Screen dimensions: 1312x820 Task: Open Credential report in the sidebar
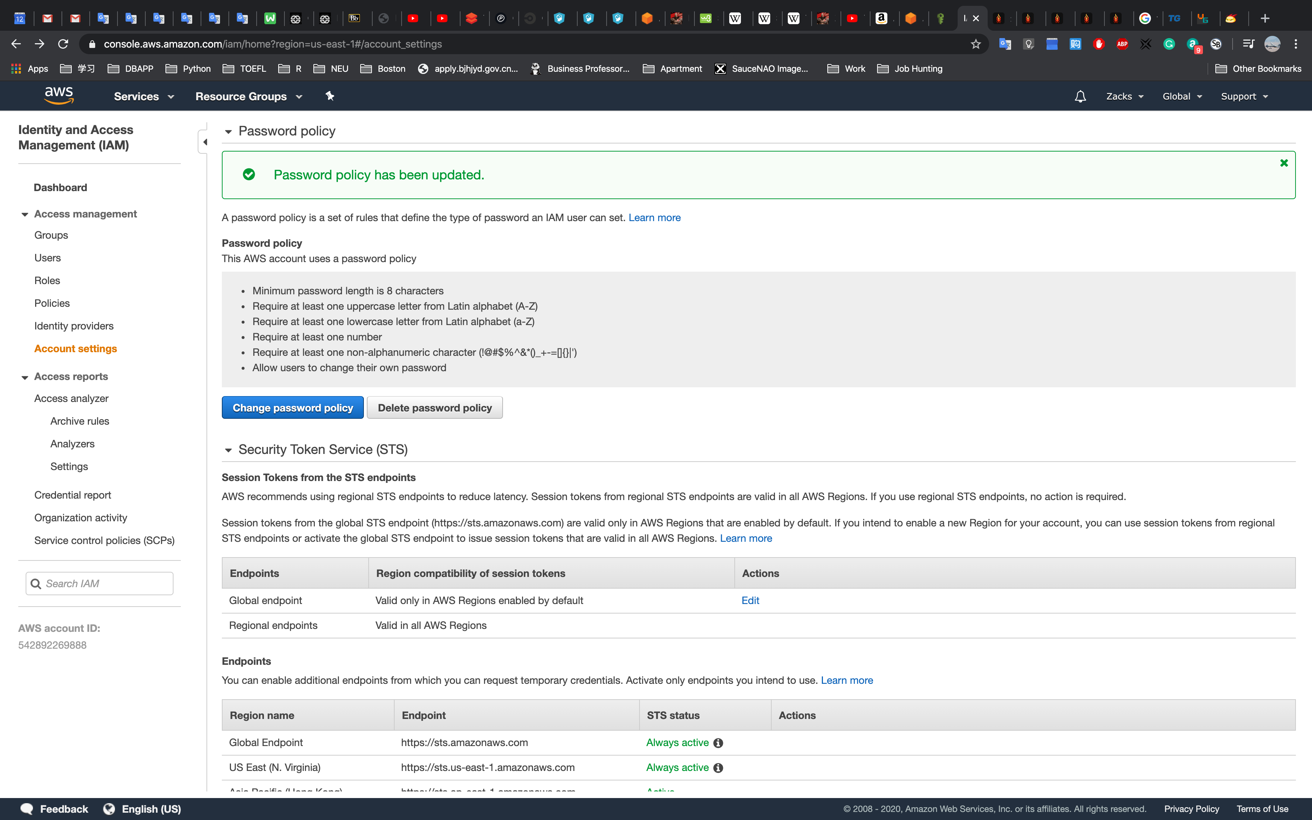coord(72,495)
